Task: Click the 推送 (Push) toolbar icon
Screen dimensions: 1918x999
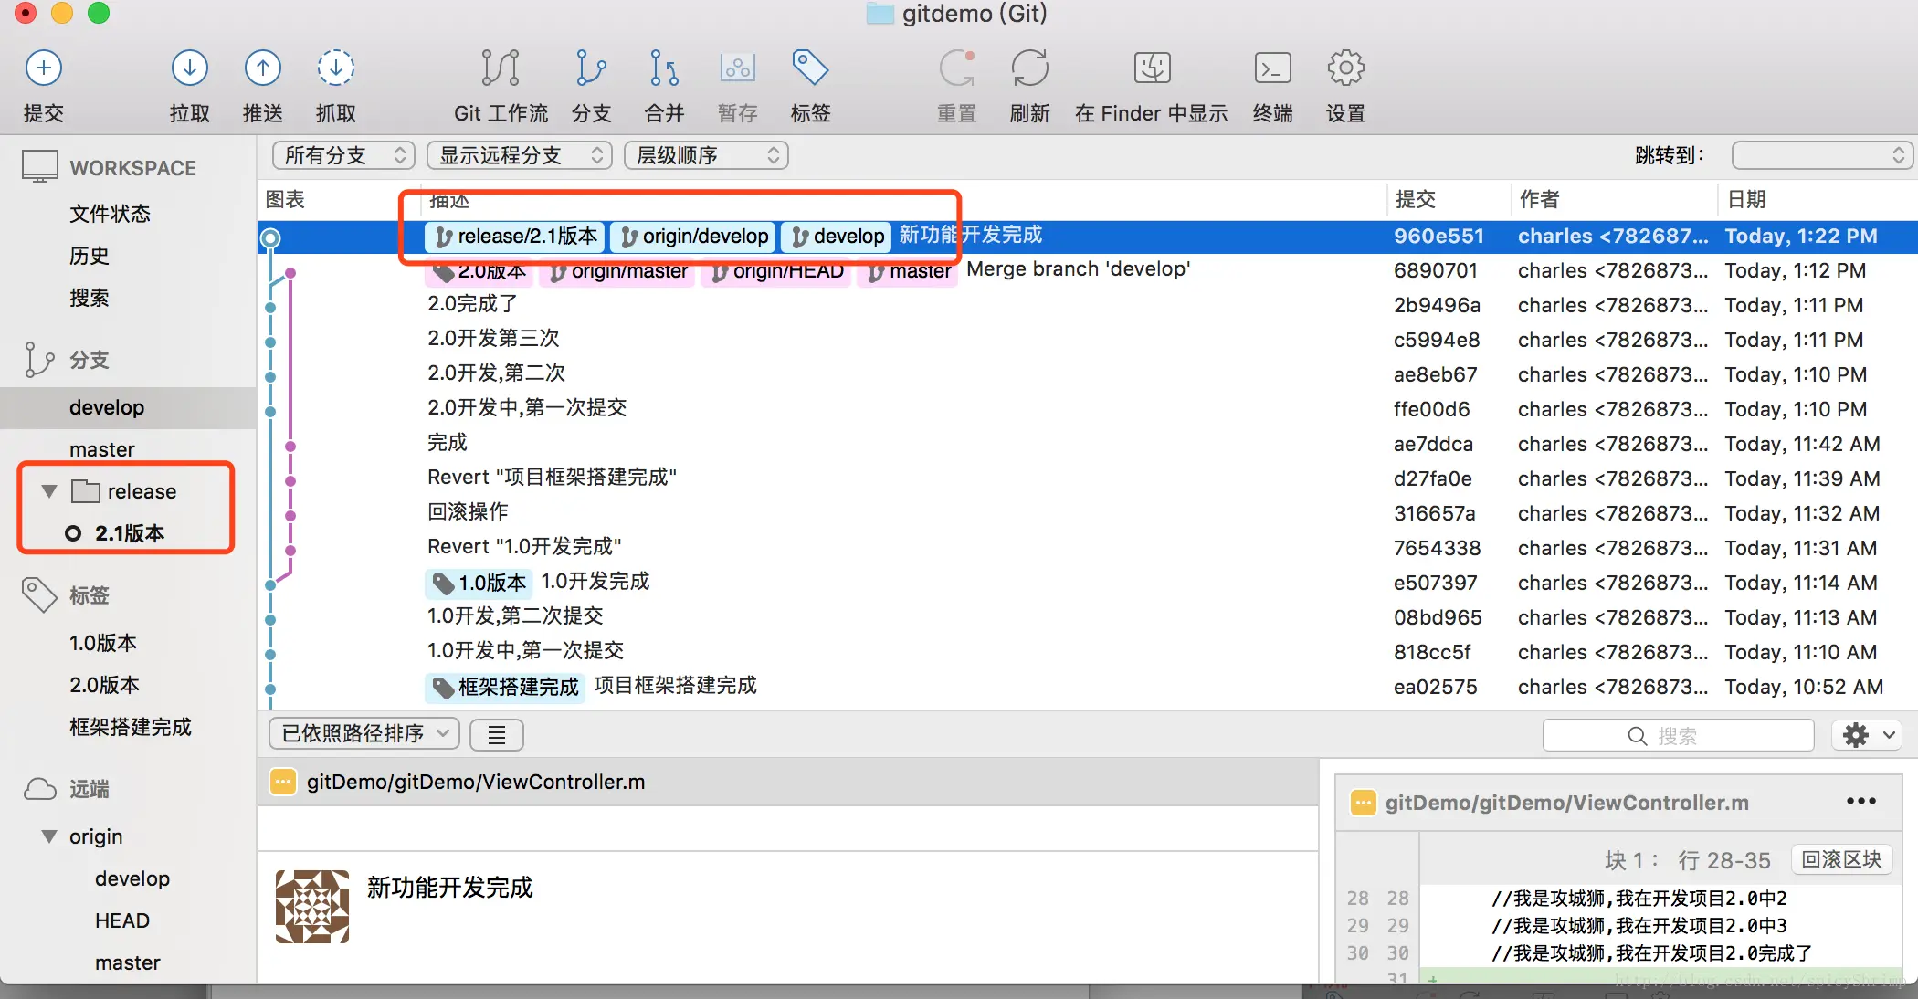Action: point(262,68)
